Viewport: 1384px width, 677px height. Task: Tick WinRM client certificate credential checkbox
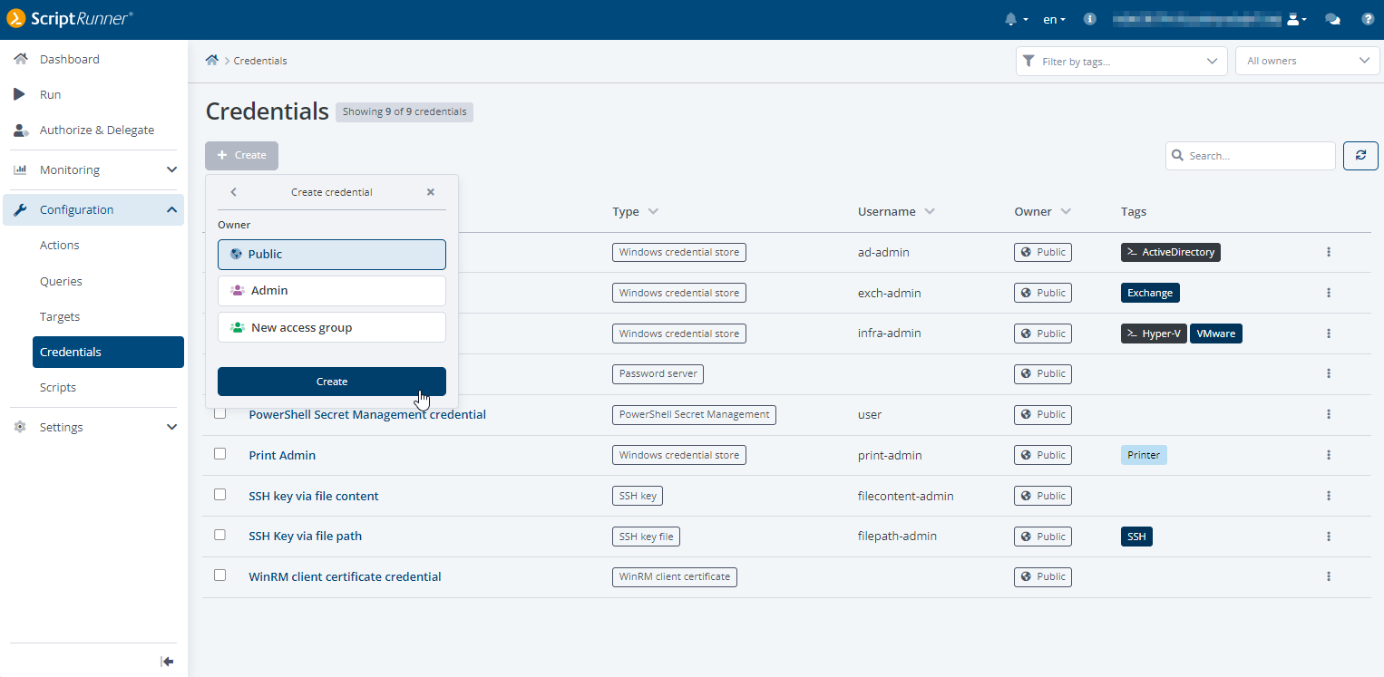(219, 575)
